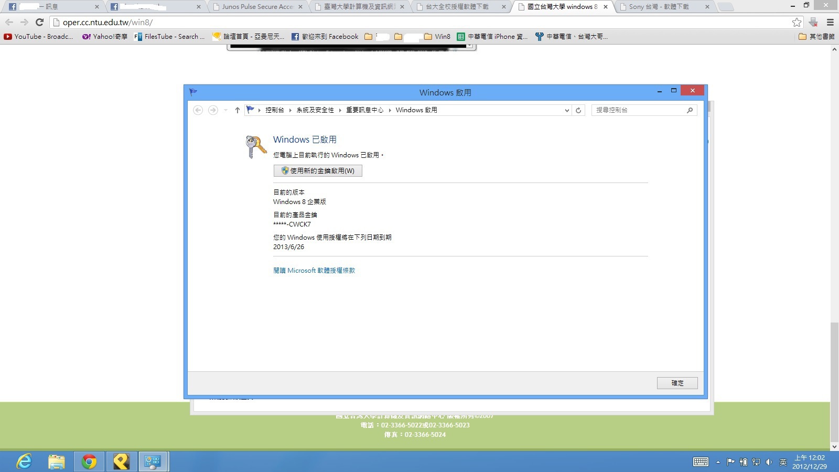839x472 pixels.
Task: Click Chrome's forward navigation arrow
Action: tap(24, 23)
